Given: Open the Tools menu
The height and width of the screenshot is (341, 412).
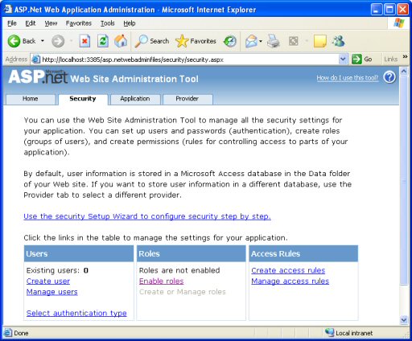Looking at the screenshot, I should point(108,23).
